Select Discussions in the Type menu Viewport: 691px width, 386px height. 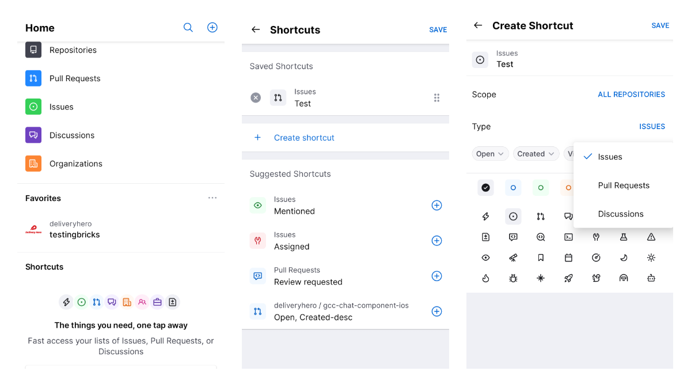(621, 214)
